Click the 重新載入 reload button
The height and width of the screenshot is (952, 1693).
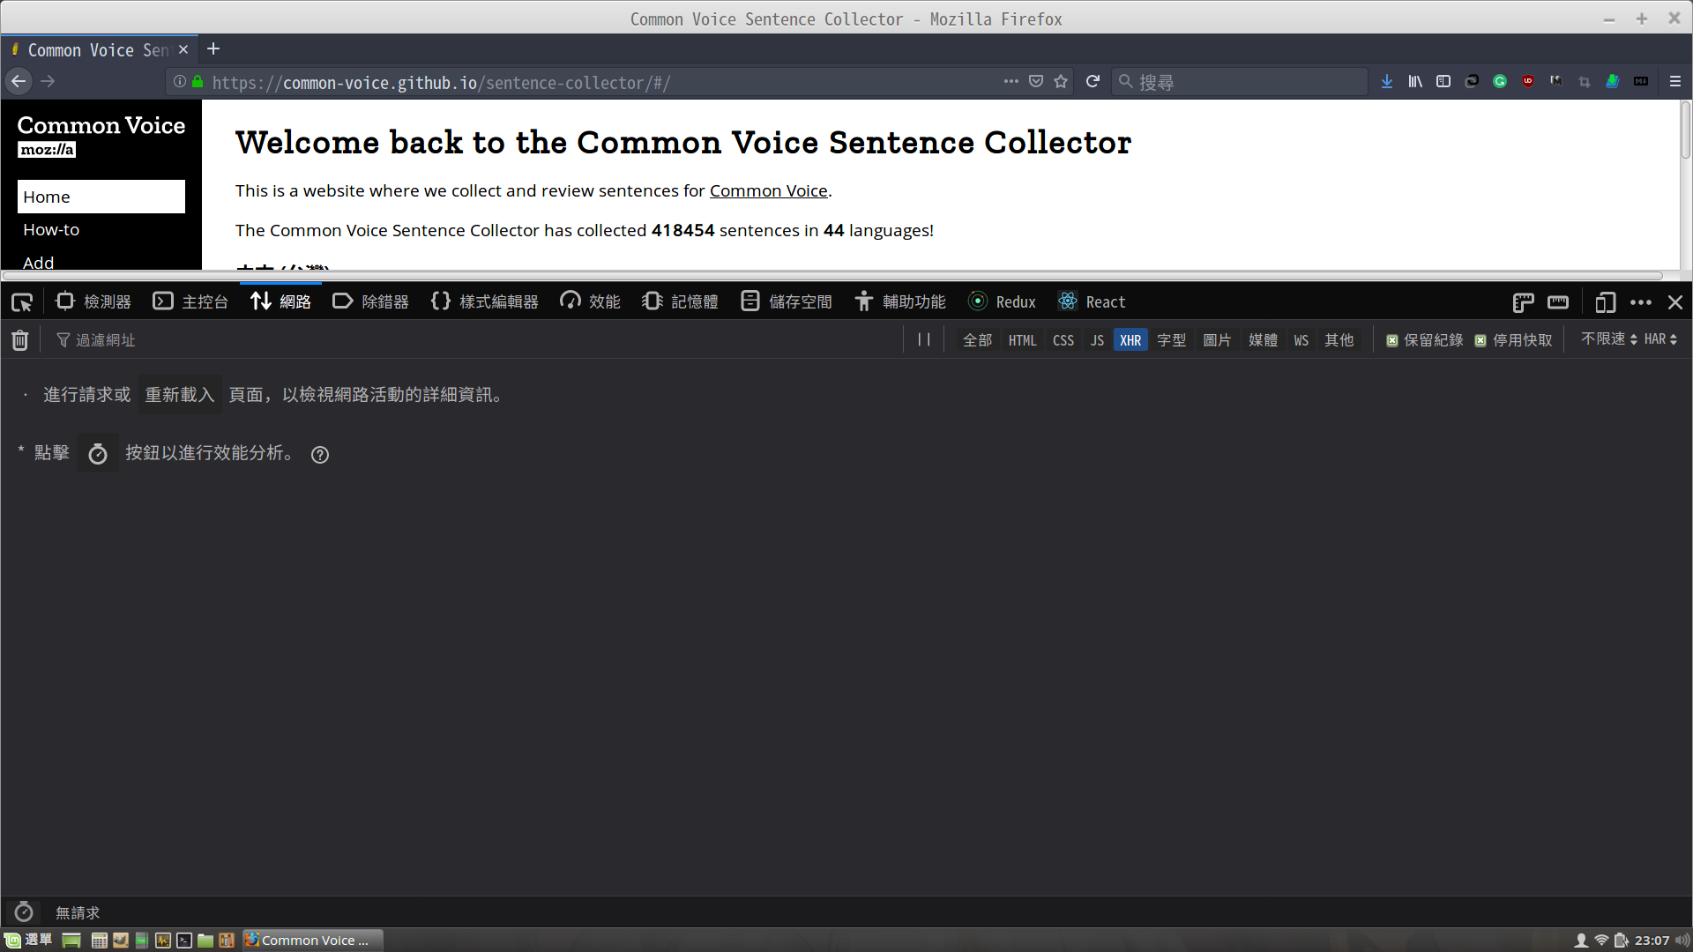180,395
